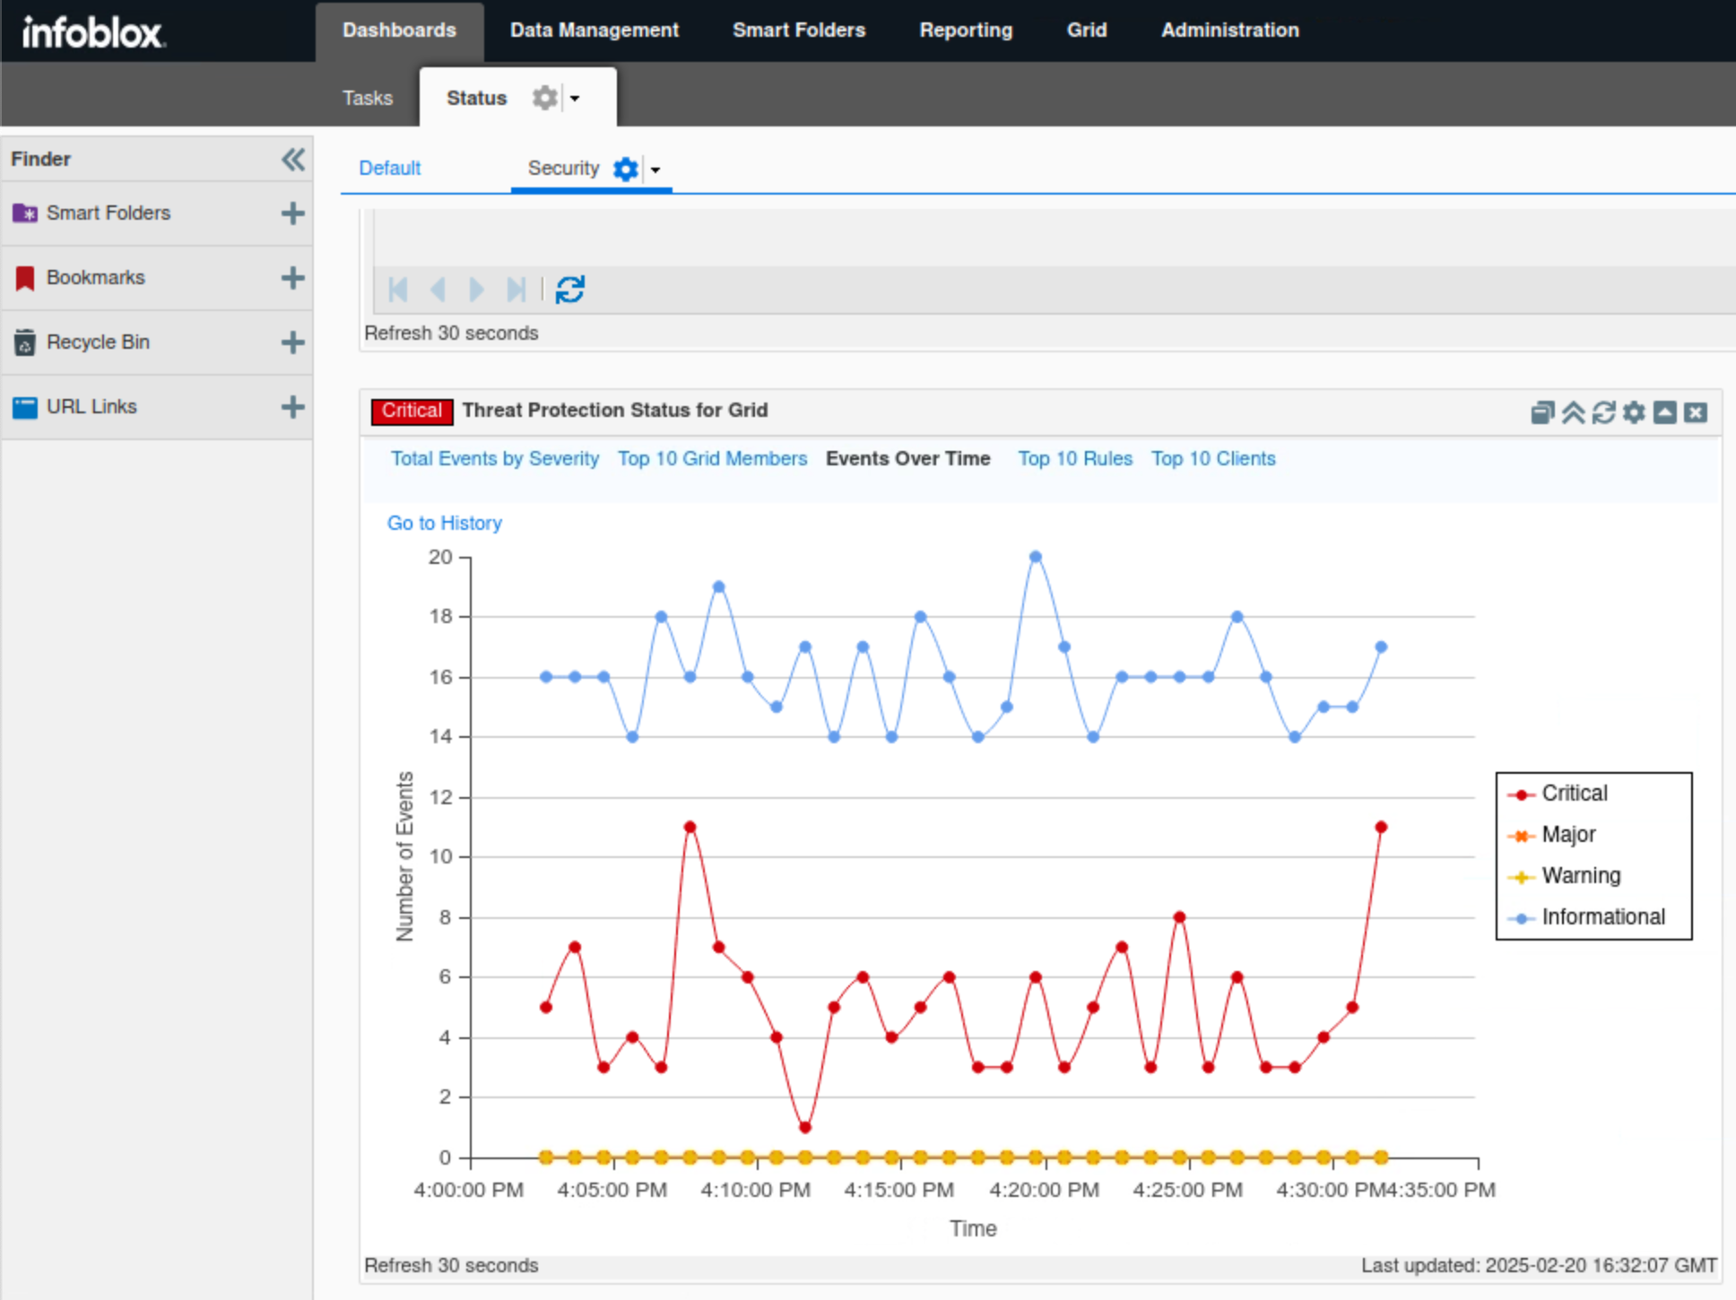Click the double-chevron up icon in widget header
The image size is (1736, 1300).
(1573, 412)
